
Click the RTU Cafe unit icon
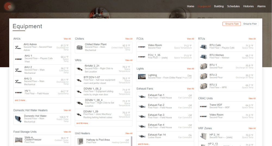click(x=203, y=46)
